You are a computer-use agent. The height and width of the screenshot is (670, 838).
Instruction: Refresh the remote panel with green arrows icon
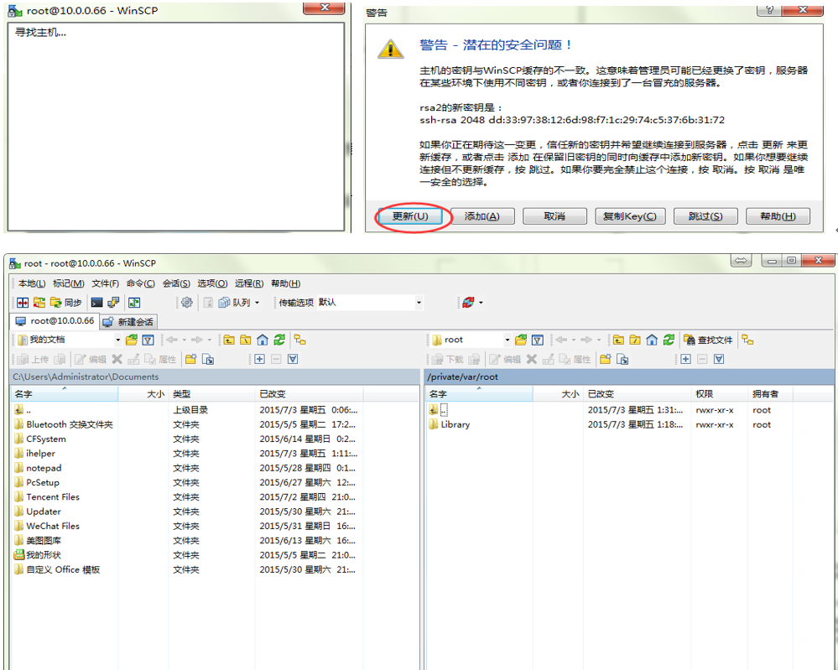coord(668,340)
